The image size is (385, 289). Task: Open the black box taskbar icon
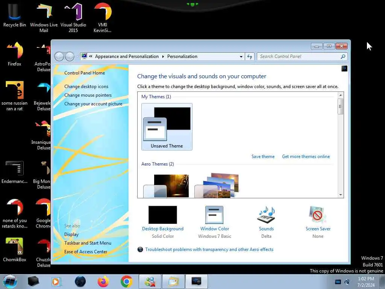pos(33,281)
